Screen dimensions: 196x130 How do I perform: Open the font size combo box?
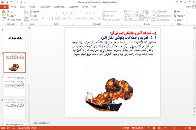pos(59,13)
